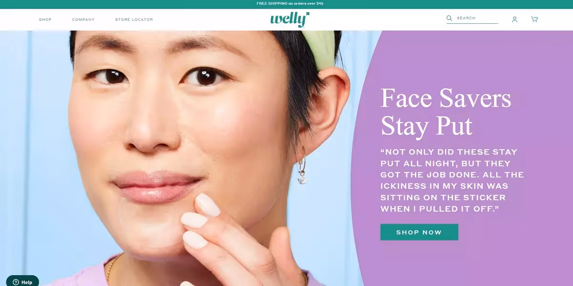The width and height of the screenshot is (573, 286).
Task: Focus the SEARCH text field
Action: (477, 18)
